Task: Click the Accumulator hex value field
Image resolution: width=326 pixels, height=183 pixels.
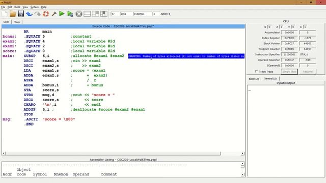Action: pyautogui.click(x=289, y=33)
